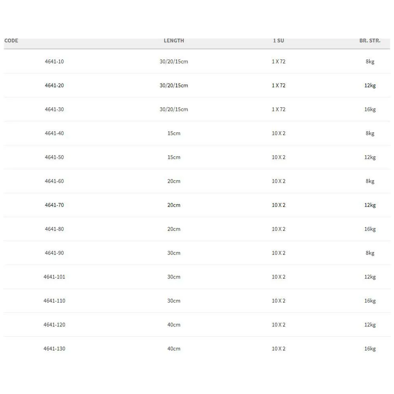This screenshot has height=394, width=394.
Task: Select the row for code 4641-80
Action: (54, 229)
